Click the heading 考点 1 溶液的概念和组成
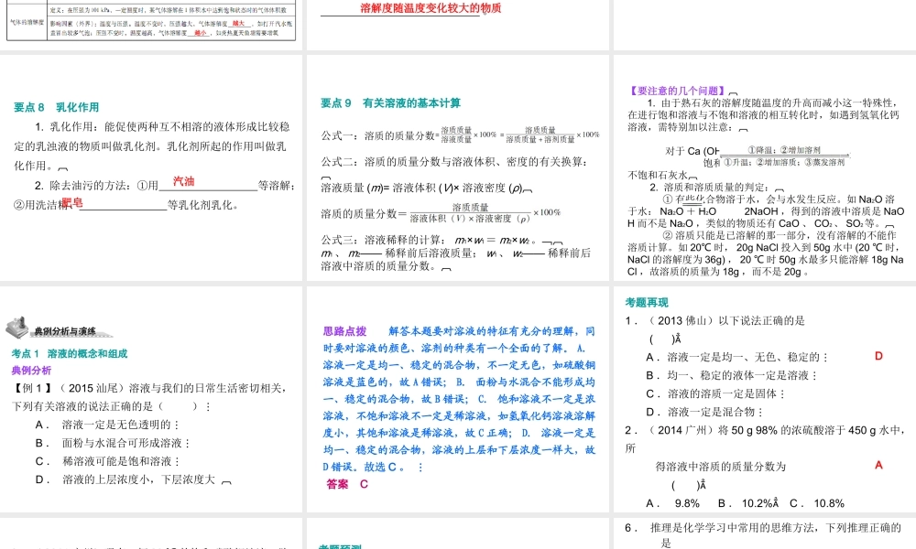Image resolution: width=916 pixels, height=549 pixels. tap(70, 353)
